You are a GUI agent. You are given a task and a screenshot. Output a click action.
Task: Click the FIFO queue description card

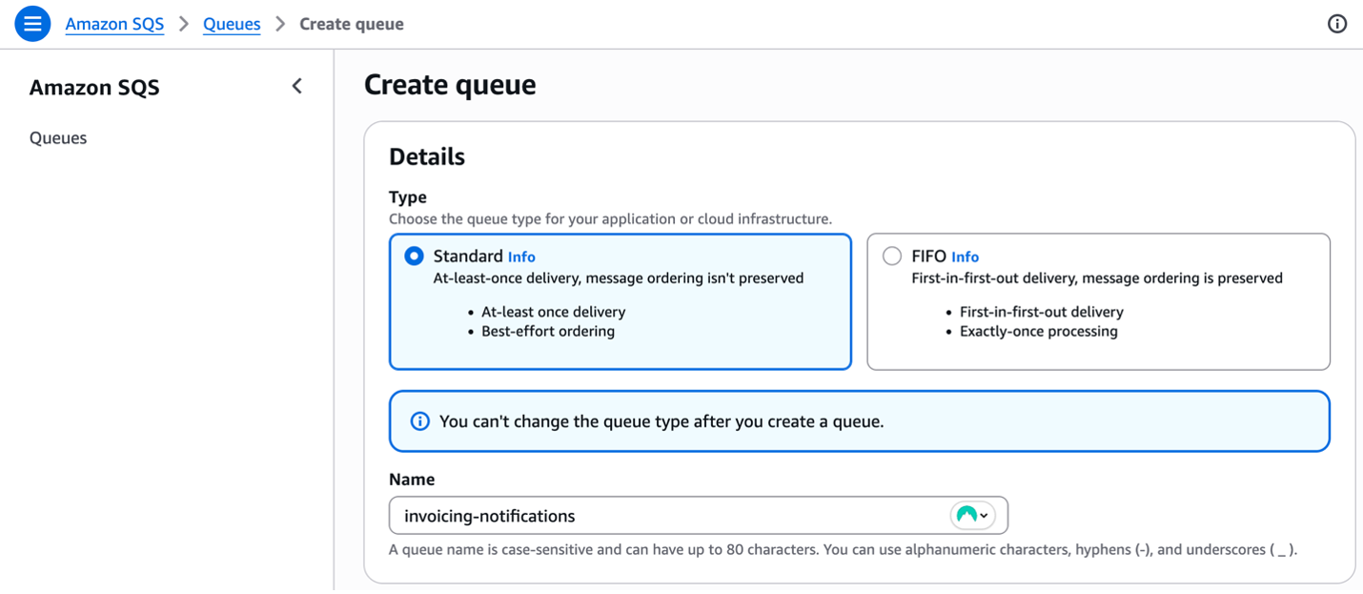click(1098, 300)
